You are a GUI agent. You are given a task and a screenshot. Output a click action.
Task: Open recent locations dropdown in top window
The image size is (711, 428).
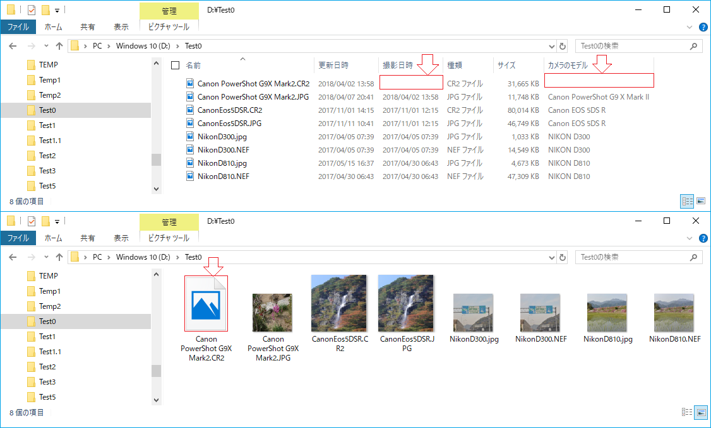(46, 46)
